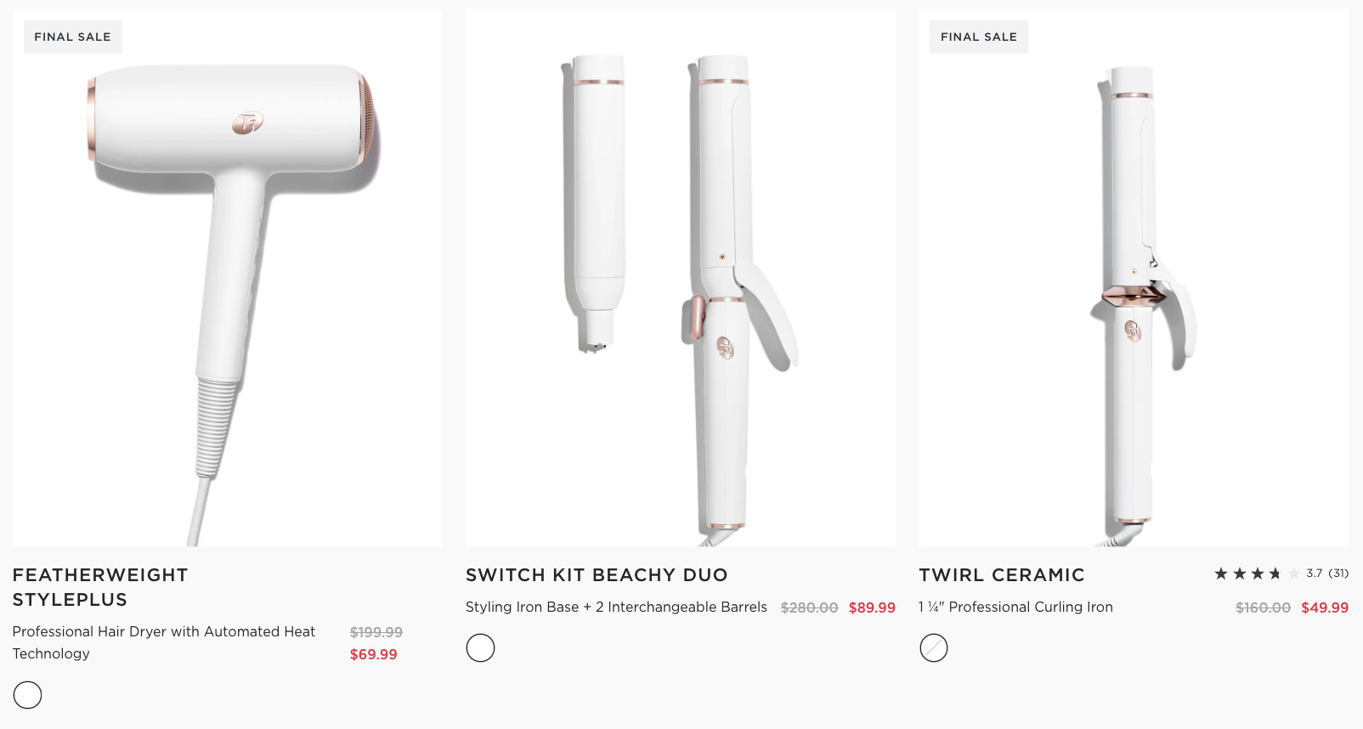Viewport: 1363px width, 729px height.
Task: Open the Twirl Ceramic curling iron image
Action: (x=1134, y=278)
